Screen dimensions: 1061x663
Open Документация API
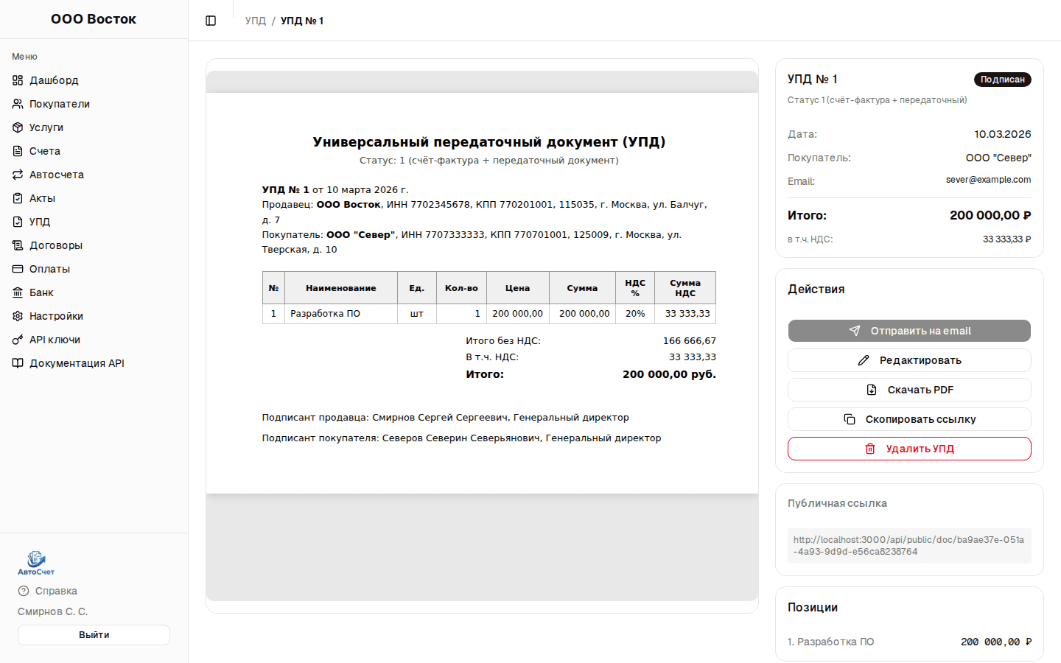click(x=94, y=363)
